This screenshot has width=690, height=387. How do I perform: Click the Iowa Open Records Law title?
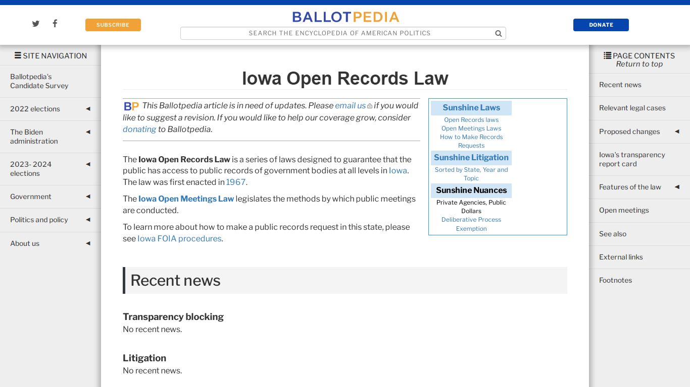pyautogui.click(x=345, y=78)
